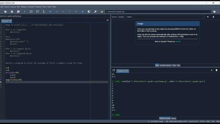Click the Open file folder icon
The width and height of the screenshot is (220, 124).
pyautogui.click(x=5, y=12)
